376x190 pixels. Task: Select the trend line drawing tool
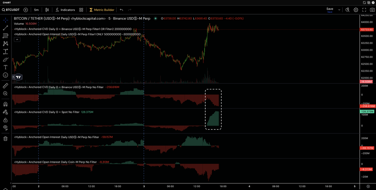click(5, 28)
